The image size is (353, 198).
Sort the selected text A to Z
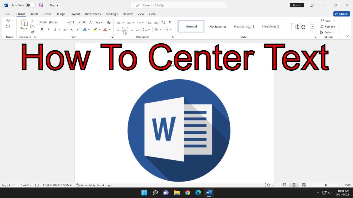pos(163,22)
